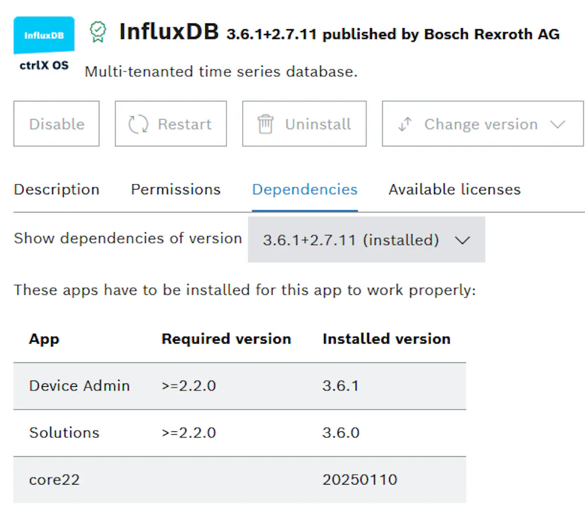Click the App column header
This screenshot has width=585, height=525.
(44, 339)
